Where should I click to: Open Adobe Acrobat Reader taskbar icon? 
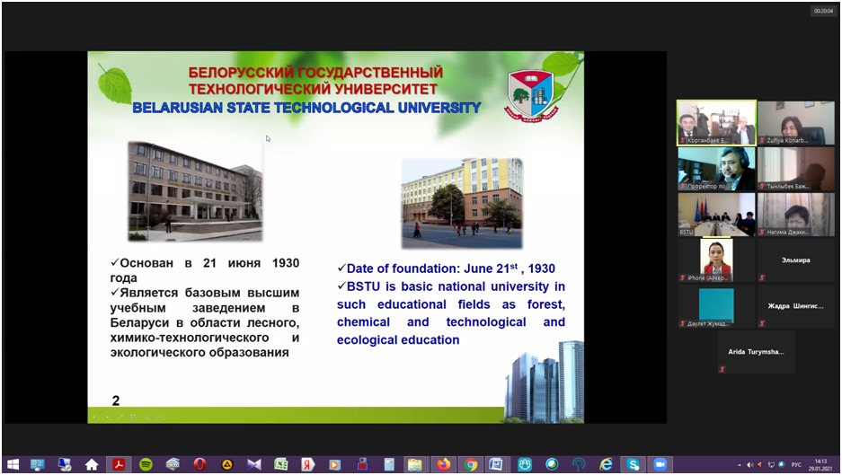click(x=119, y=464)
